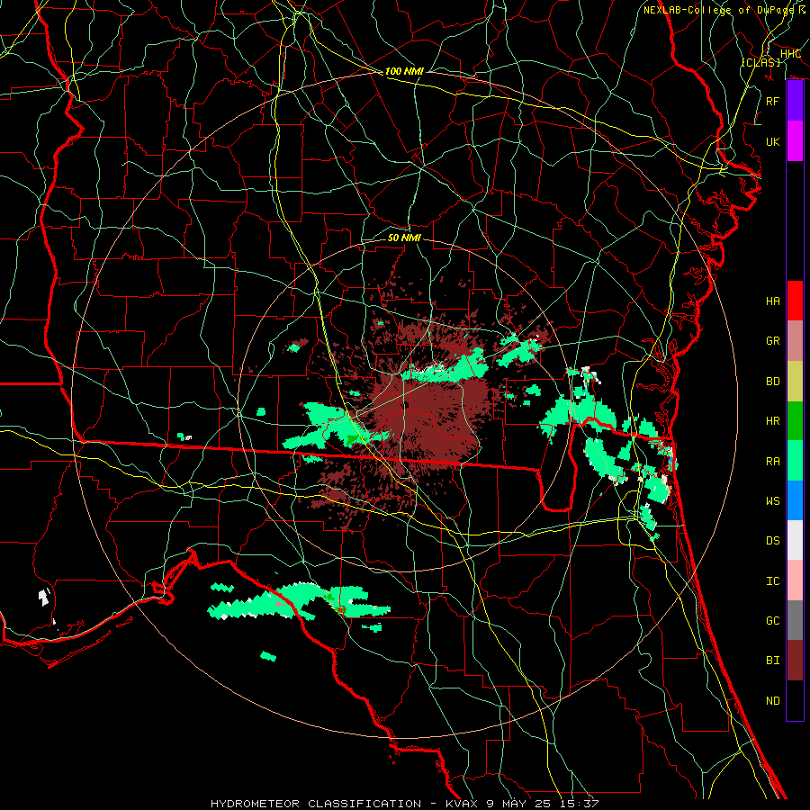The height and width of the screenshot is (810, 810).
Task: Click the RA legend label
Action: tap(772, 461)
